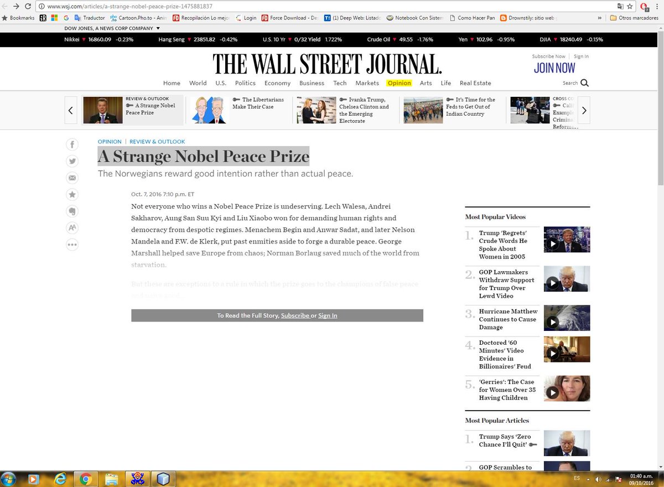Click Sign In link in header
Screen dimensions: 664x487
click(581, 56)
